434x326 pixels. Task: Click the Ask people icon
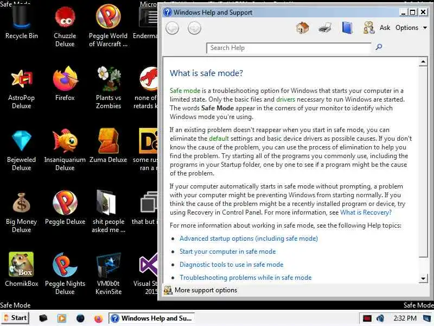tap(369, 28)
